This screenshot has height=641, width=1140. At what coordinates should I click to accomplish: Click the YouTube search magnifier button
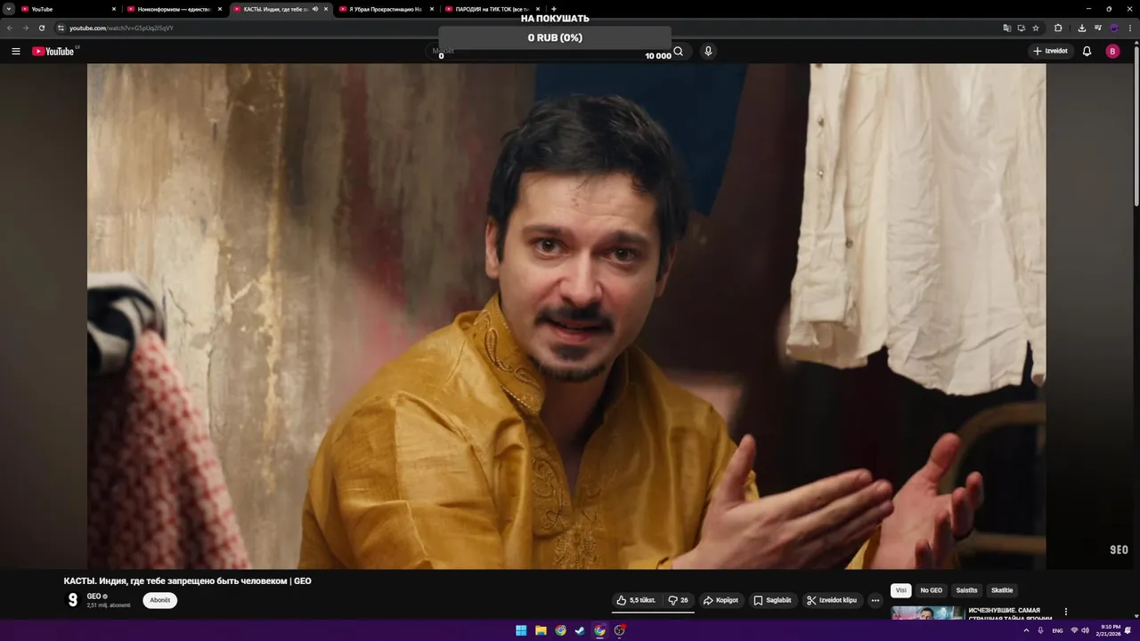coord(679,51)
